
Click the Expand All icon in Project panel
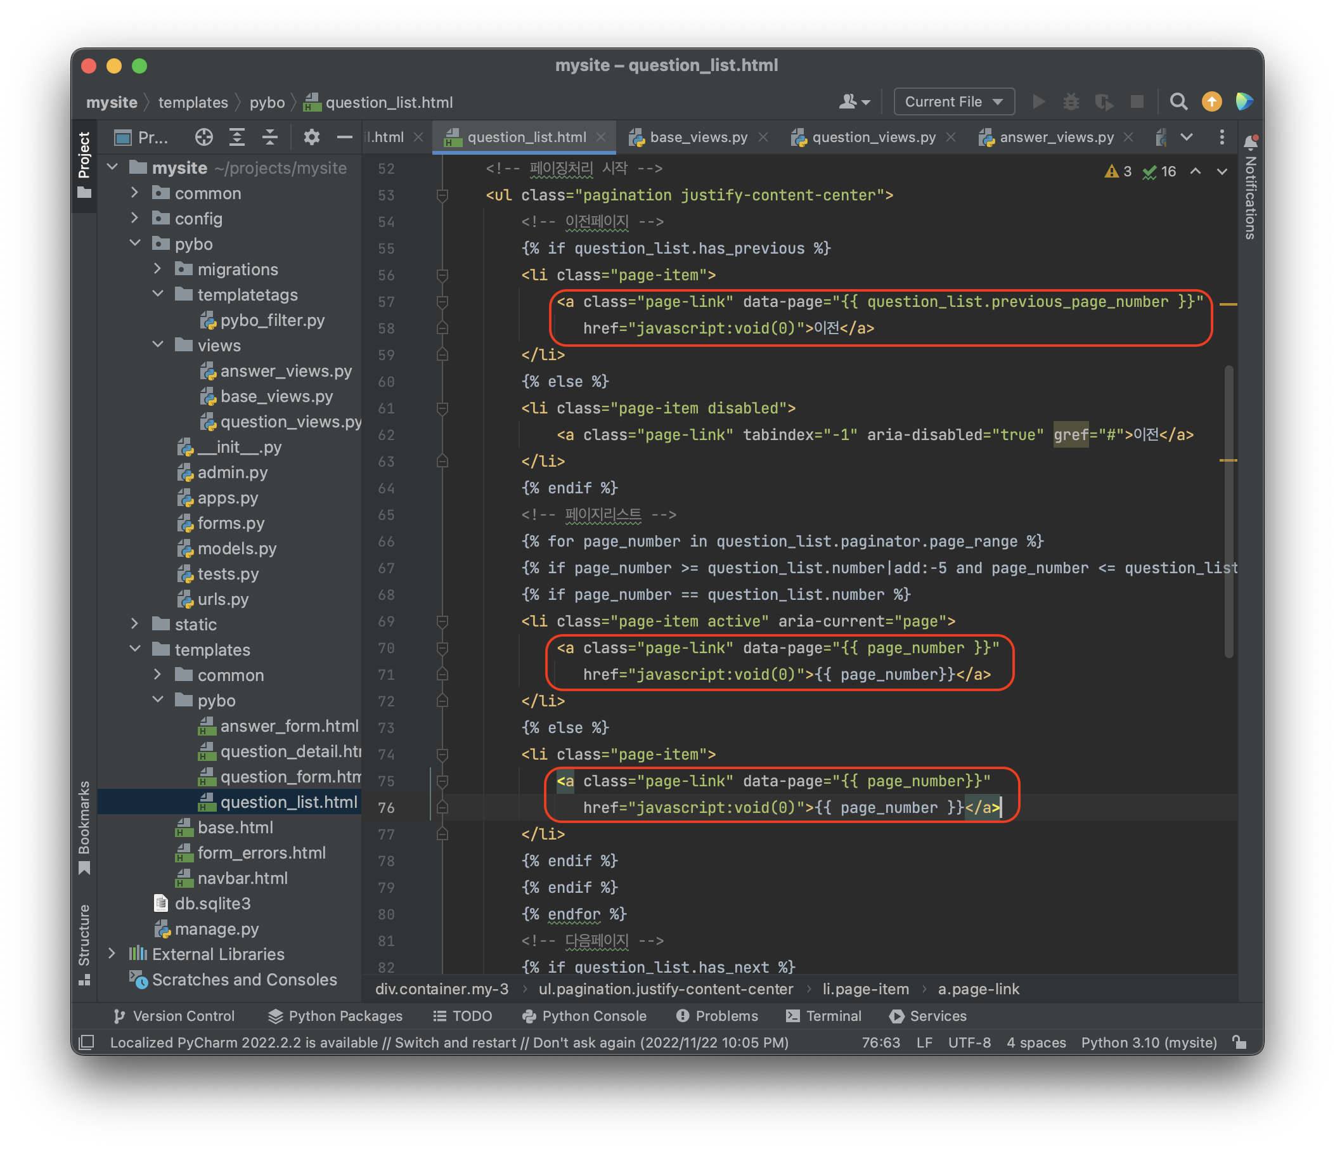237,137
